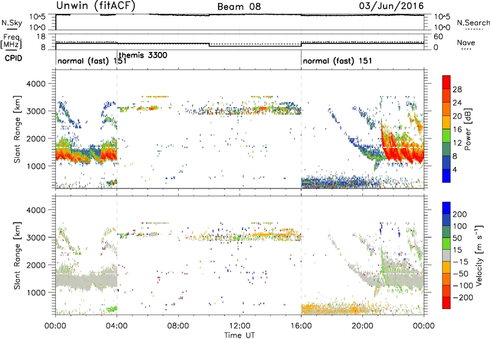Click the '60' Nave axis tick
The width and height of the screenshot is (490, 339).
(x=439, y=37)
